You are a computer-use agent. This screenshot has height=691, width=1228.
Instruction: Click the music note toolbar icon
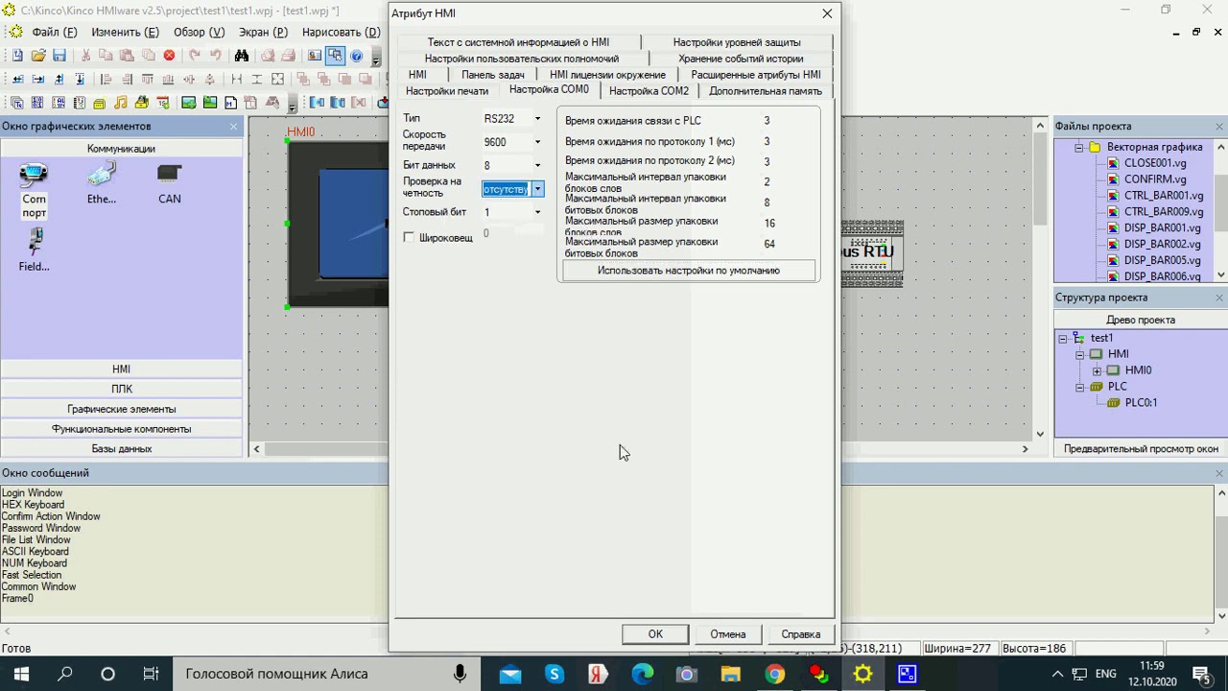coord(121,103)
